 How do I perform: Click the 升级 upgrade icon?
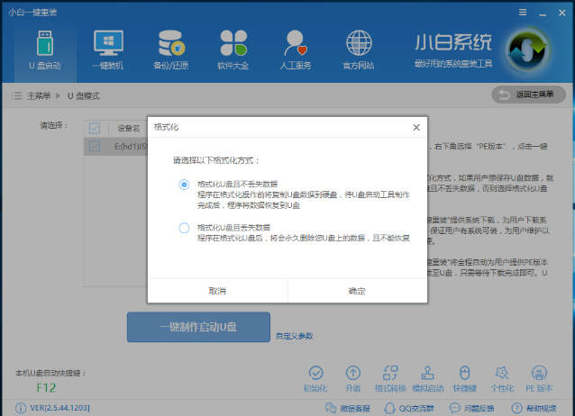coord(353,373)
